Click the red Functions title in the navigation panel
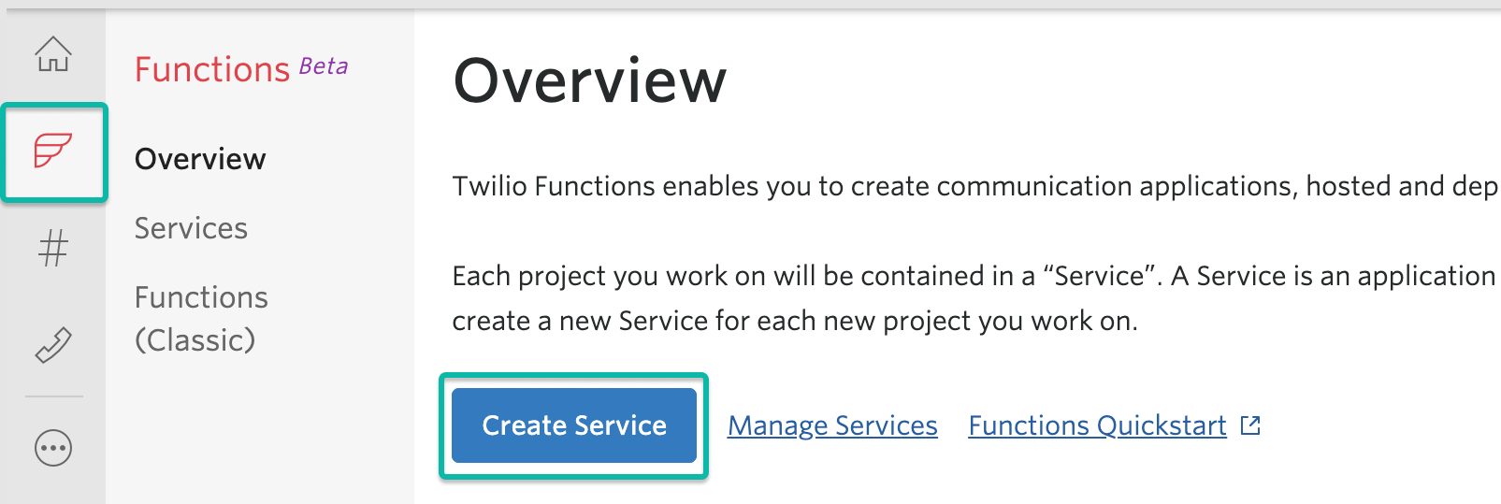Image resolution: width=1501 pixels, height=504 pixels. [x=212, y=69]
